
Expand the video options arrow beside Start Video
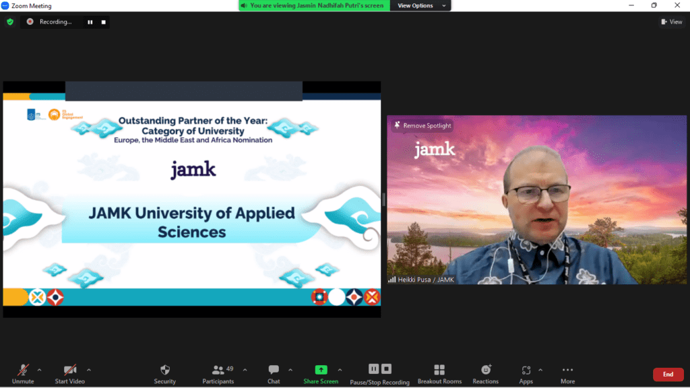point(88,370)
